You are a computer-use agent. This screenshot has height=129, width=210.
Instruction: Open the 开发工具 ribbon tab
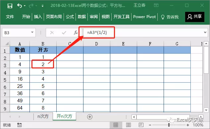pyautogui.click(x=122, y=17)
